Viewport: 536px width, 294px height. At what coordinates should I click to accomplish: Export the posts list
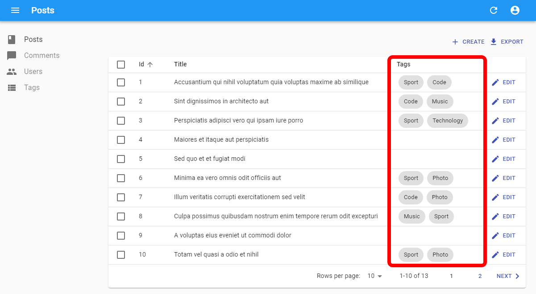click(507, 42)
